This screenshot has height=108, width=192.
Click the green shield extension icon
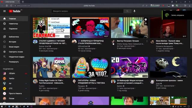177,6
